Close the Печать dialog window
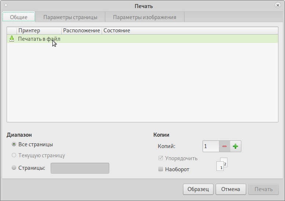Image resolution: width=285 pixels, height=201 pixels. tap(278, 6)
